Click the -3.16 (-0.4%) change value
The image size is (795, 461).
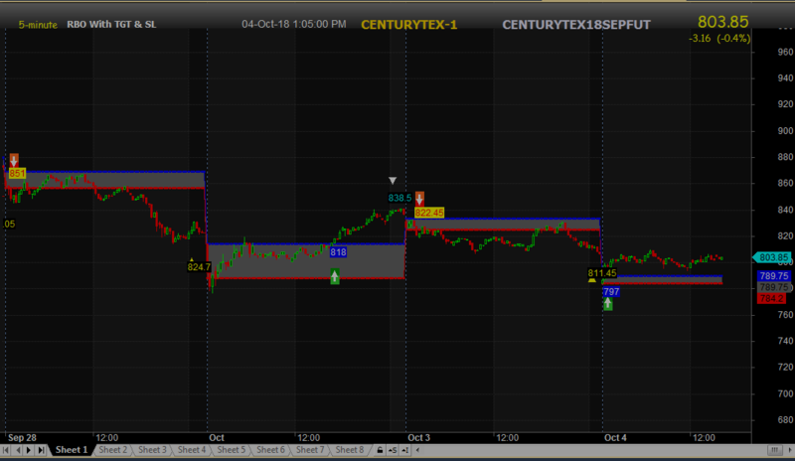pyautogui.click(x=719, y=39)
